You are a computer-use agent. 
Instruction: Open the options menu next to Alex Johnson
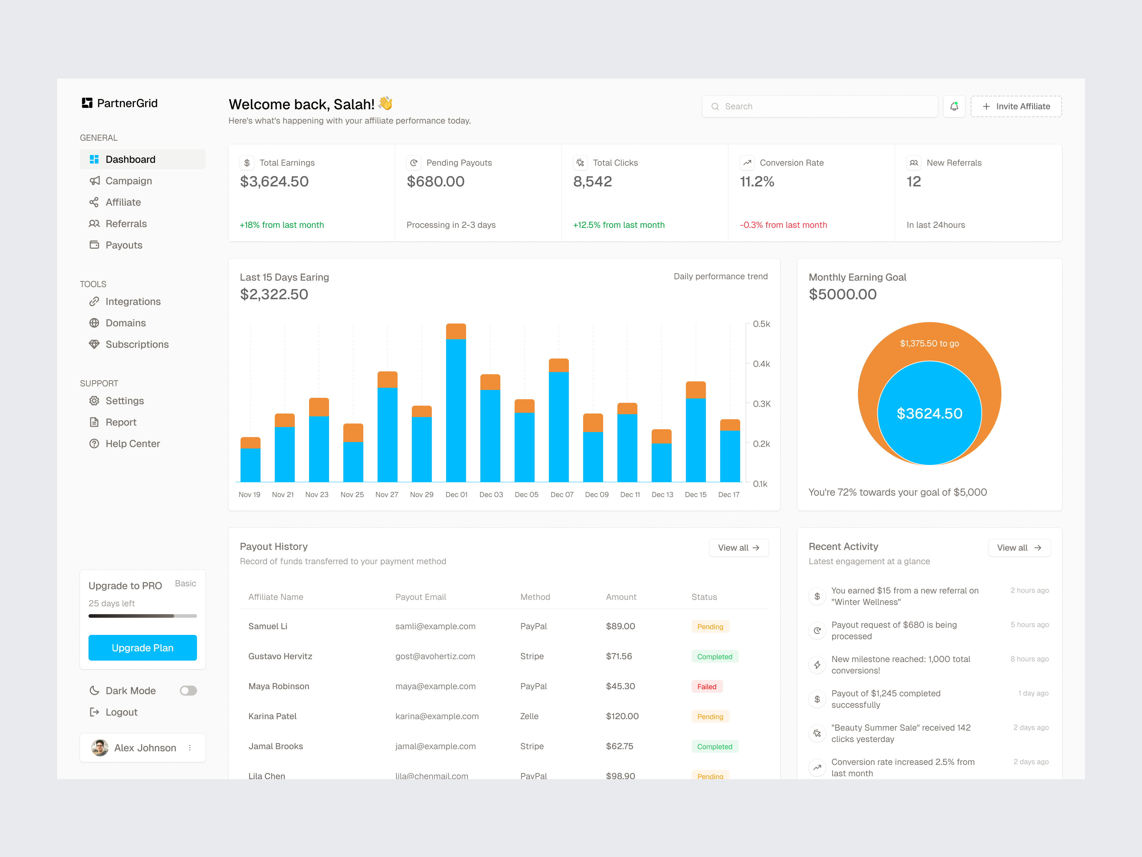(190, 747)
